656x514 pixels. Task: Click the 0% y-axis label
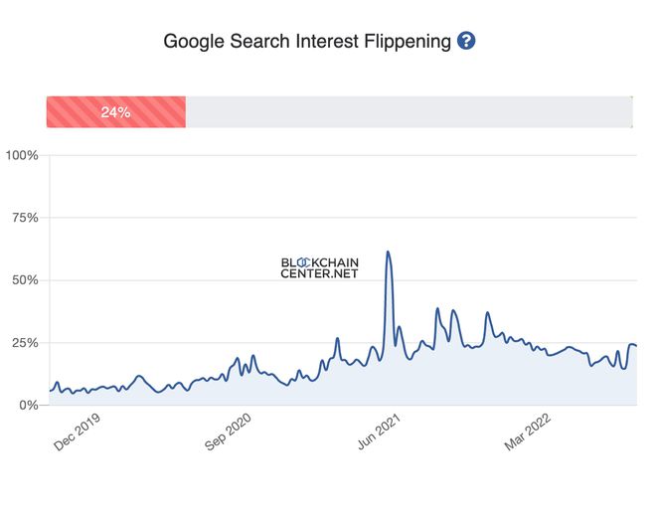[x=27, y=406]
